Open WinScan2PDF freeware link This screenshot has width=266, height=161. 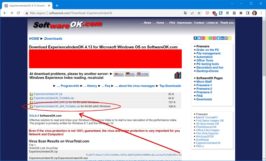(x=205, y=136)
